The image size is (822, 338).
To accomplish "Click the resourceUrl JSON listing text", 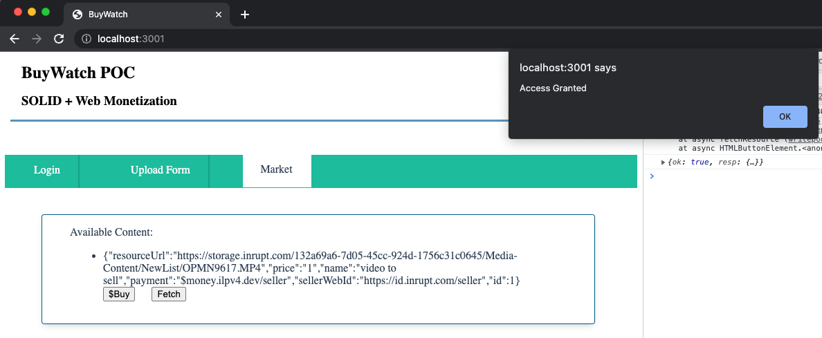I will point(311,268).
